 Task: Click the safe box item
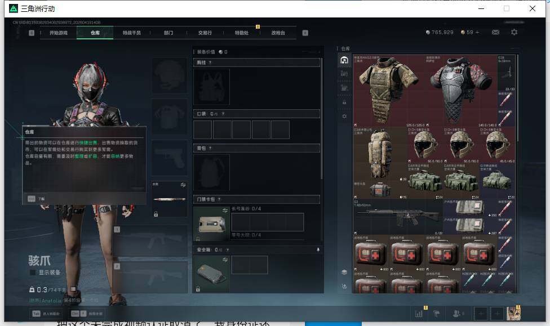point(211,274)
